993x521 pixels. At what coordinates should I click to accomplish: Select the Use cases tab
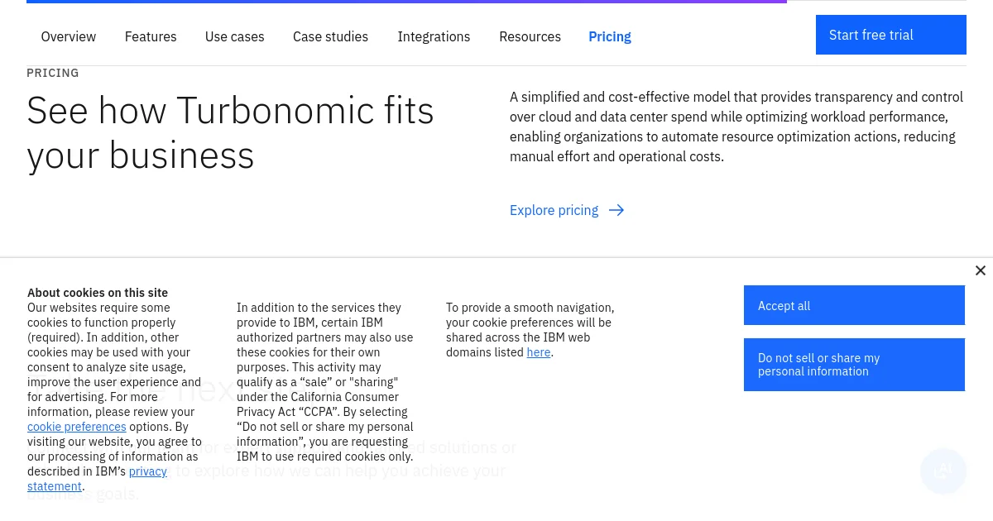pyautogui.click(x=235, y=36)
